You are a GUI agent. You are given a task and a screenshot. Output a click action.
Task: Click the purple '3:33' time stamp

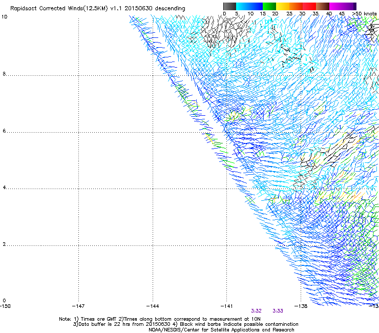click(x=278, y=311)
